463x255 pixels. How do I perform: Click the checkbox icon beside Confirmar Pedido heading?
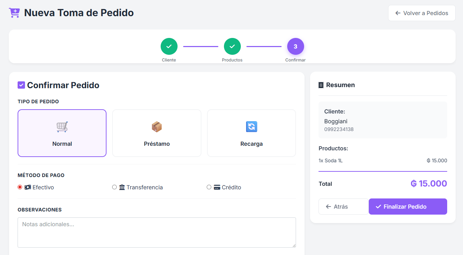pyautogui.click(x=21, y=85)
